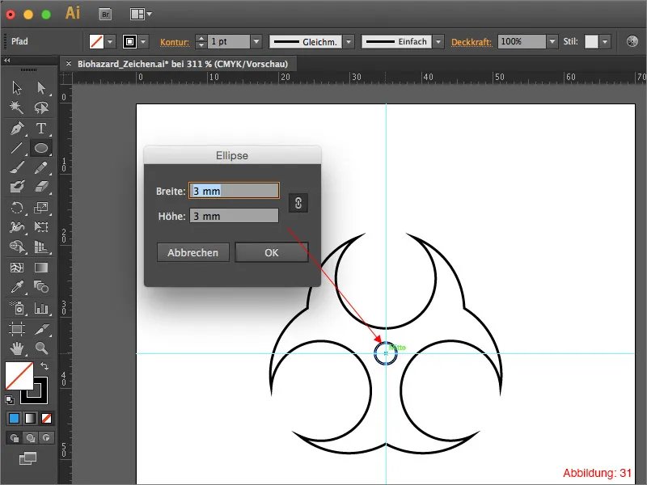This screenshot has height=485, width=647.
Task: Open fill color dropdown in control bar
Action: 110,42
